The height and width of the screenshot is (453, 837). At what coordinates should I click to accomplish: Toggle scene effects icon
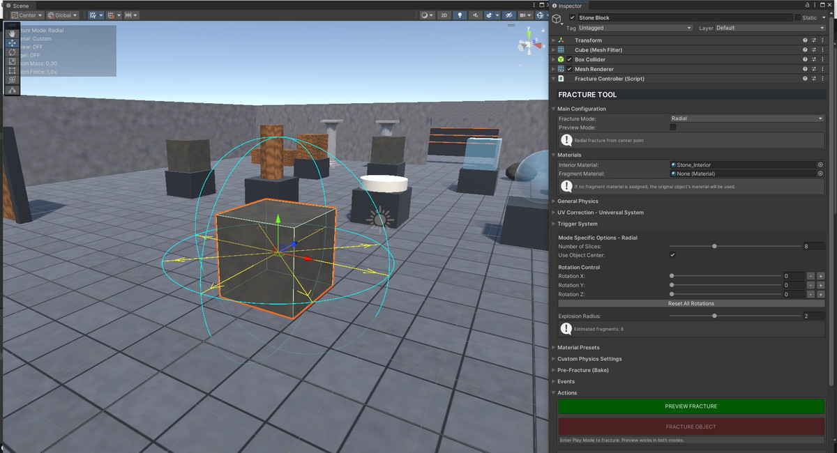(x=490, y=15)
